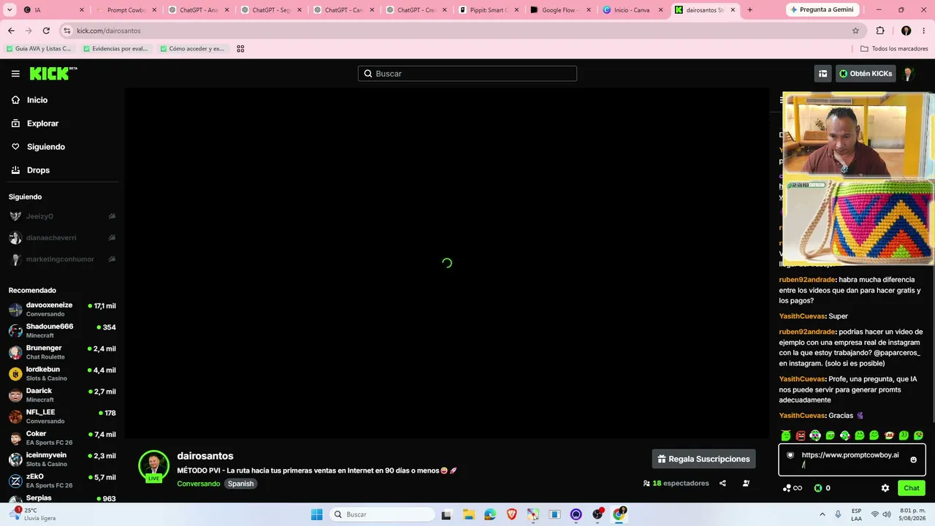Open recommended channel Coker
Viewport: 935px width, 526px height.
(x=62, y=438)
